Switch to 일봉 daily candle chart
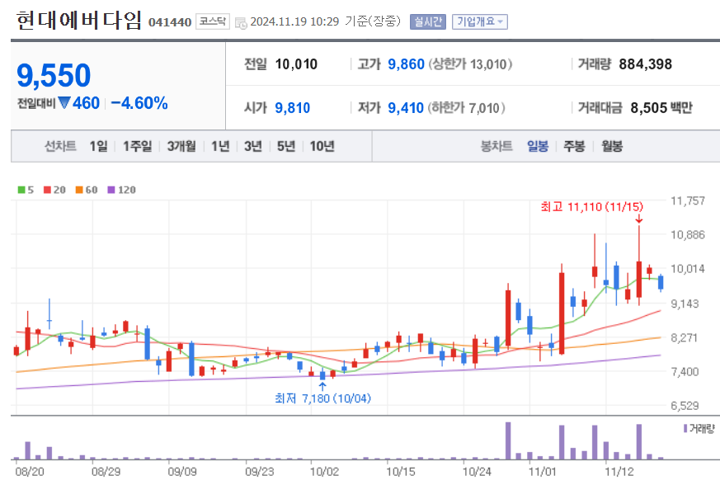This screenshot has width=720, height=485. click(x=538, y=147)
